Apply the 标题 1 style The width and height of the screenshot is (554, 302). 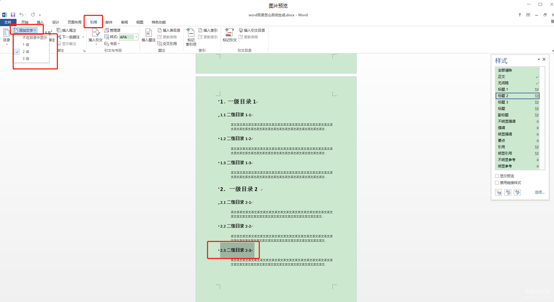tap(517, 89)
